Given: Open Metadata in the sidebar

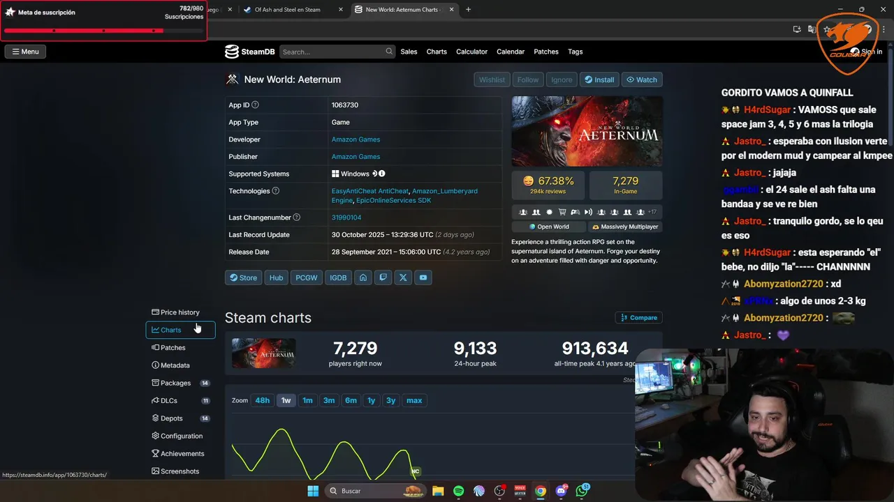Looking at the screenshot, I should pos(180,365).
